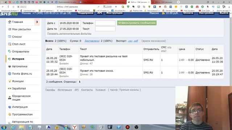The width and height of the screenshot is (232, 130).
Task: Open Windows Start button on taskbar
Action: coord(4,127)
